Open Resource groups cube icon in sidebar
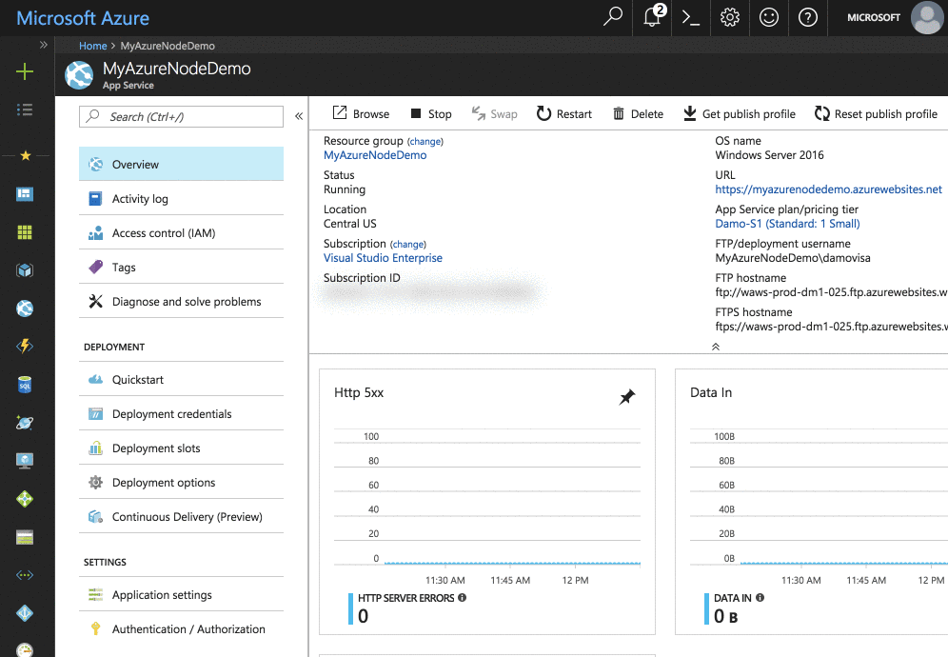 point(25,270)
